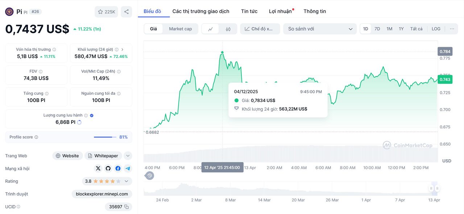Click the 580,47M US$ volume value

[91, 56]
